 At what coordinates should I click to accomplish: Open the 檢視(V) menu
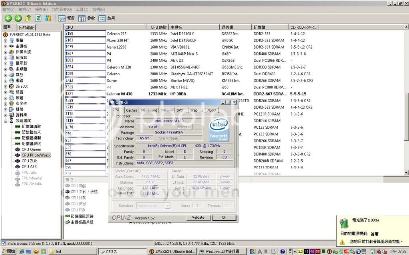[x=25, y=10]
